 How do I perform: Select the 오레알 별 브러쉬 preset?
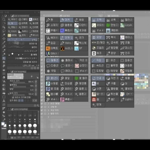click(22, 62)
